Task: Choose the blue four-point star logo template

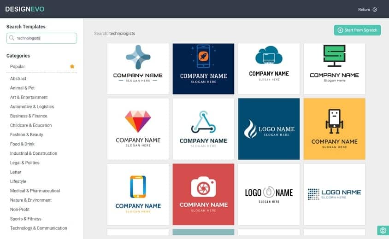Action: click(x=138, y=69)
